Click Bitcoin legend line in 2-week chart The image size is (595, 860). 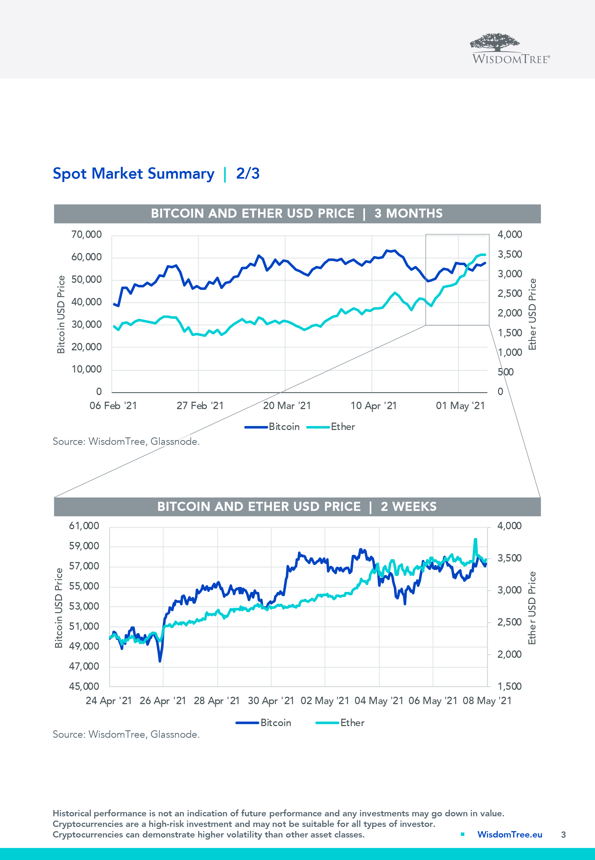pyautogui.click(x=247, y=723)
